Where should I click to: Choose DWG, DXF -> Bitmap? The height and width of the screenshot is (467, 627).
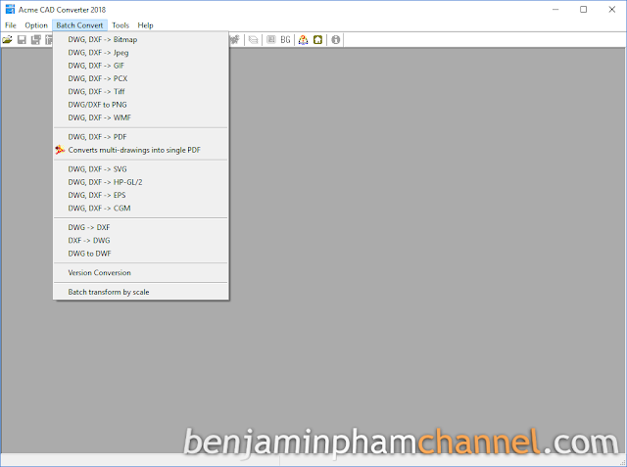click(141, 39)
